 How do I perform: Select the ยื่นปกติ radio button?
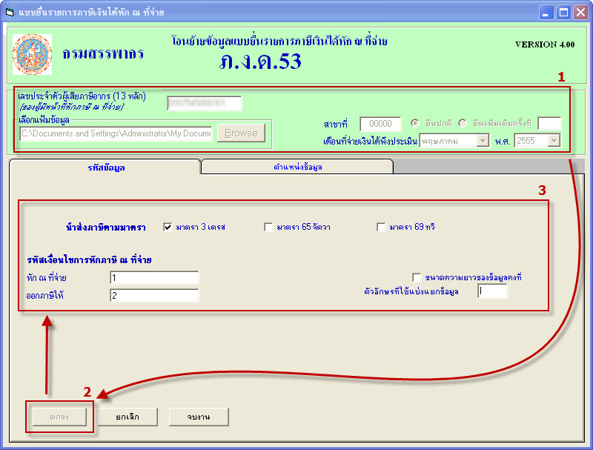[x=414, y=123]
